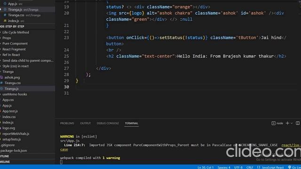Image resolution: width=301 pixels, height=169 pixels.
Task: Switch to the Debug Console tab
Action: (x=108, y=123)
